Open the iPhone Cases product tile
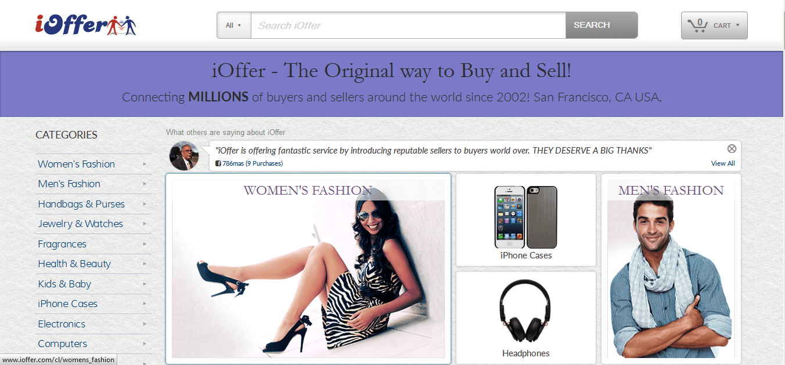The image size is (785, 365). (x=526, y=220)
